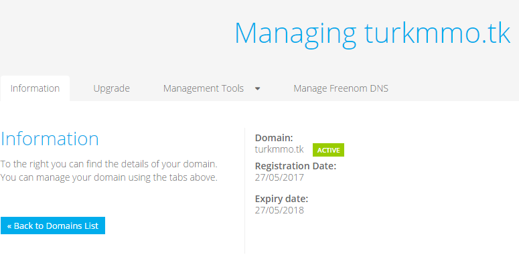Click the 'To the right you can find' sentence
The image size is (519, 263).
point(109,164)
